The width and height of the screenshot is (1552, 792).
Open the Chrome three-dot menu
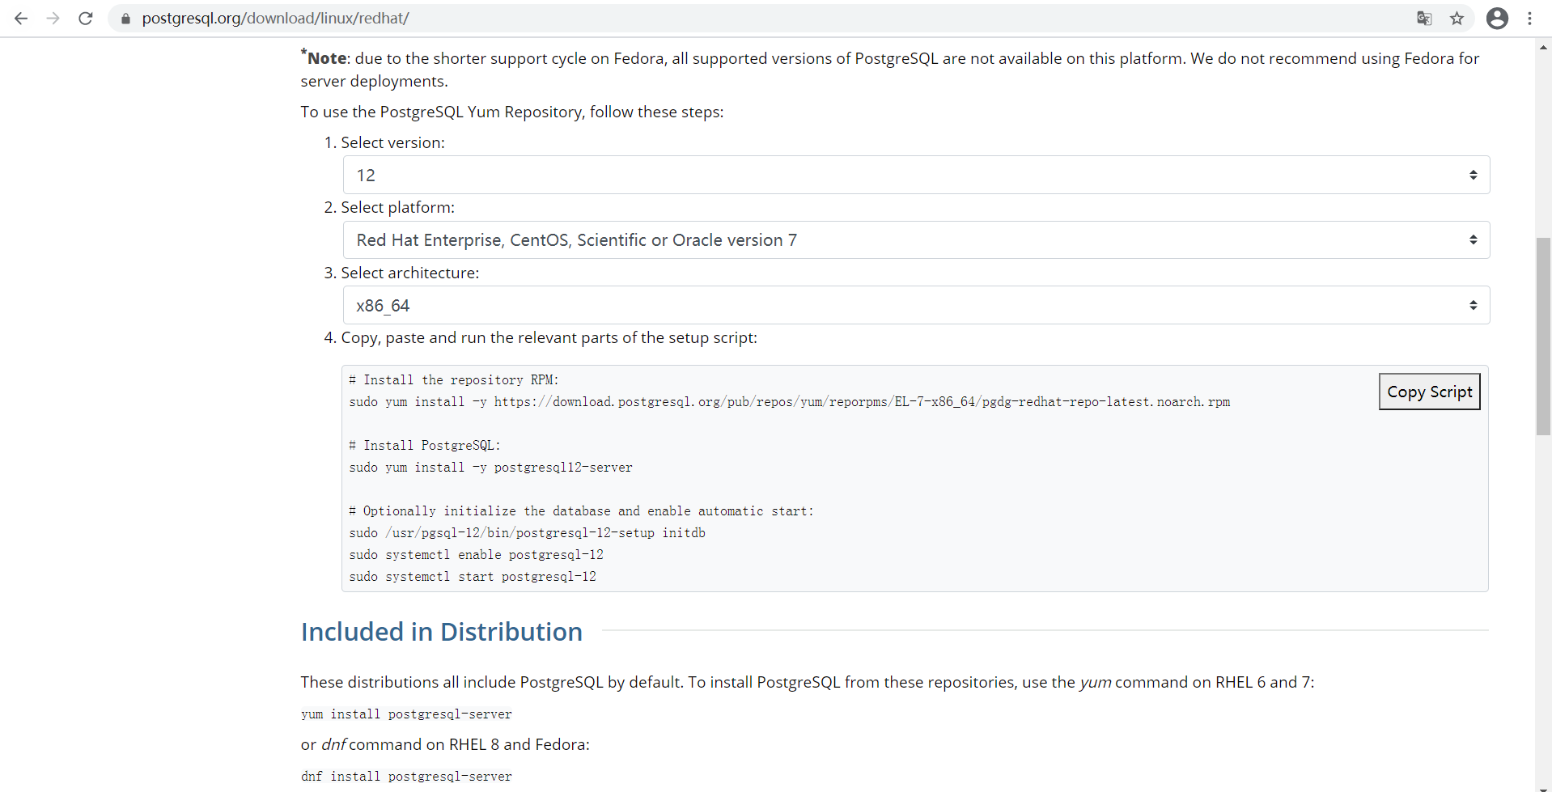tap(1530, 18)
